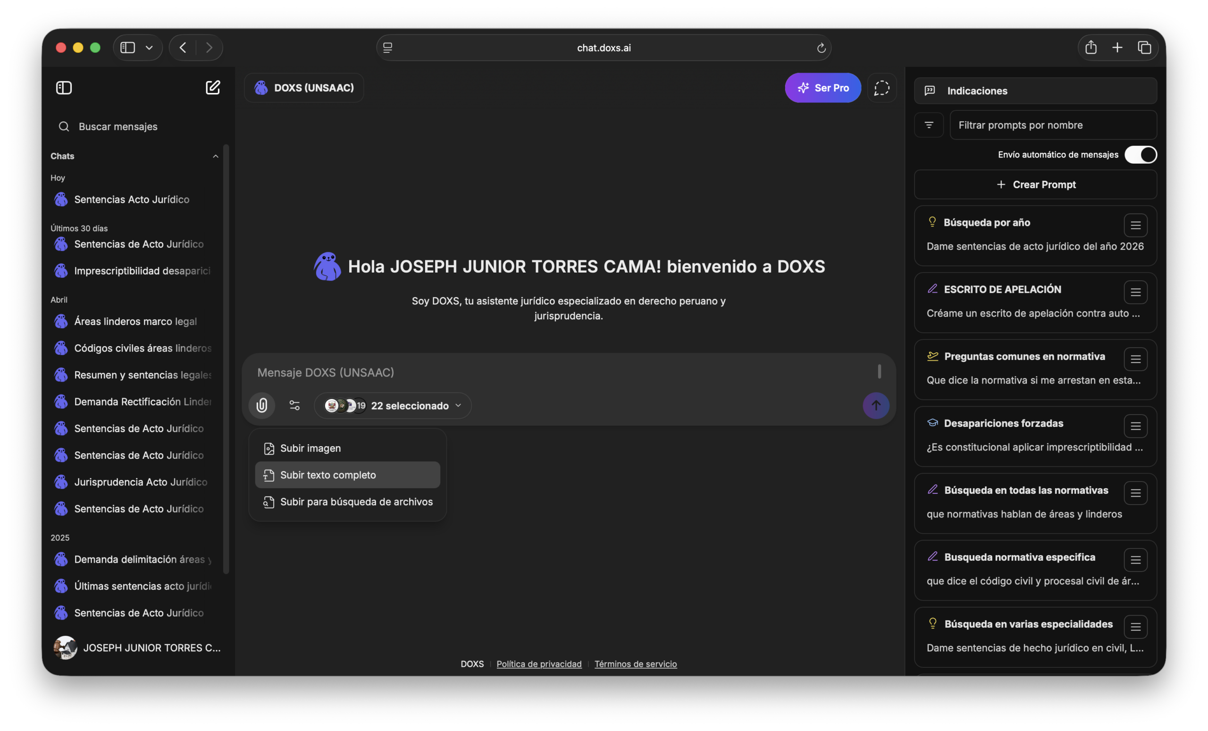Click the chat.doxs.ai address bar
Screen dimensions: 1208x731
click(x=604, y=48)
